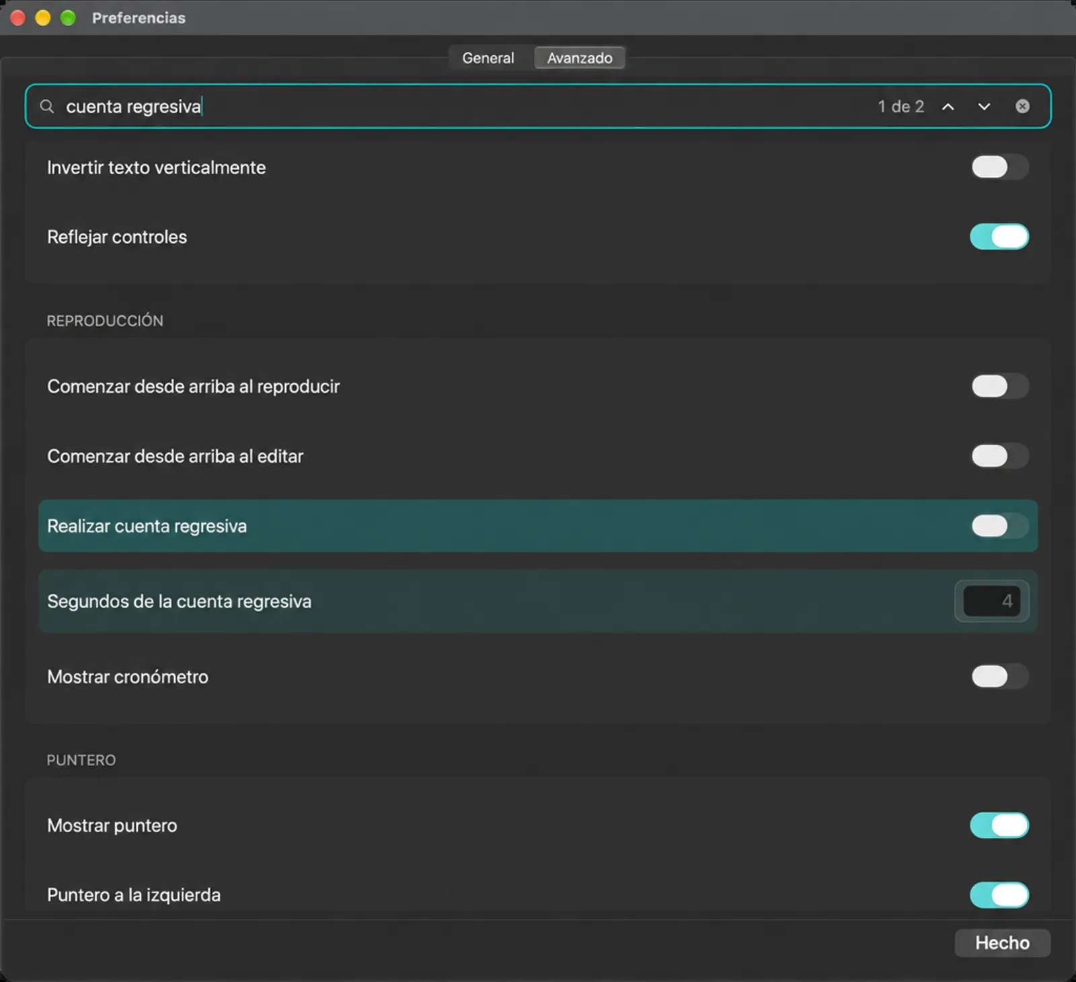
Task: Switch to the General tab
Action: (488, 58)
